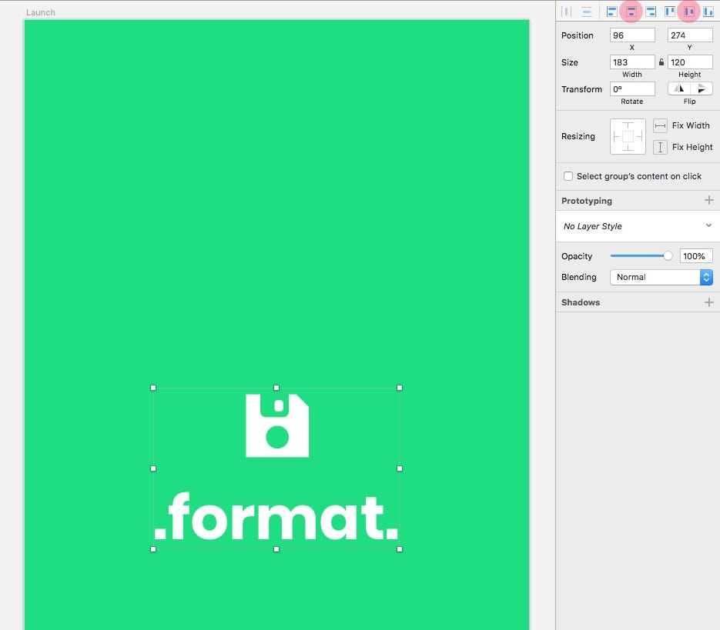Image resolution: width=720 pixels, height=630 pixels.
Task: Focus the Position Y field
Action: (690, 35)
